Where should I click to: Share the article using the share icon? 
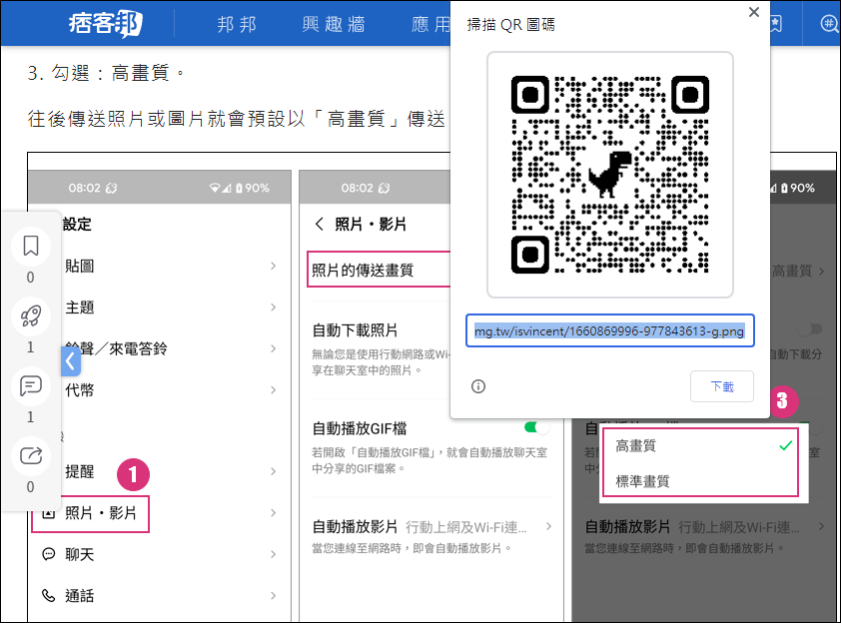coord(31,455)
